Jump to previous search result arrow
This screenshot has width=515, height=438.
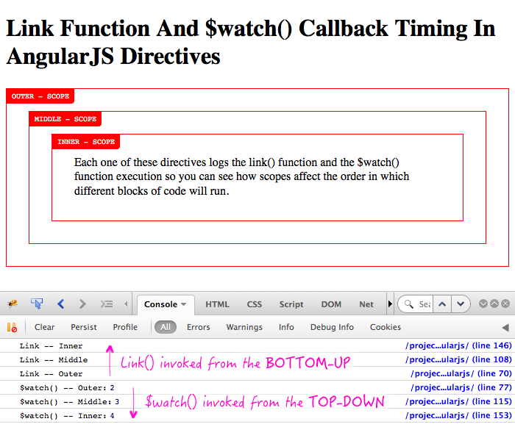pyautogui.click(x=442, y=304)
